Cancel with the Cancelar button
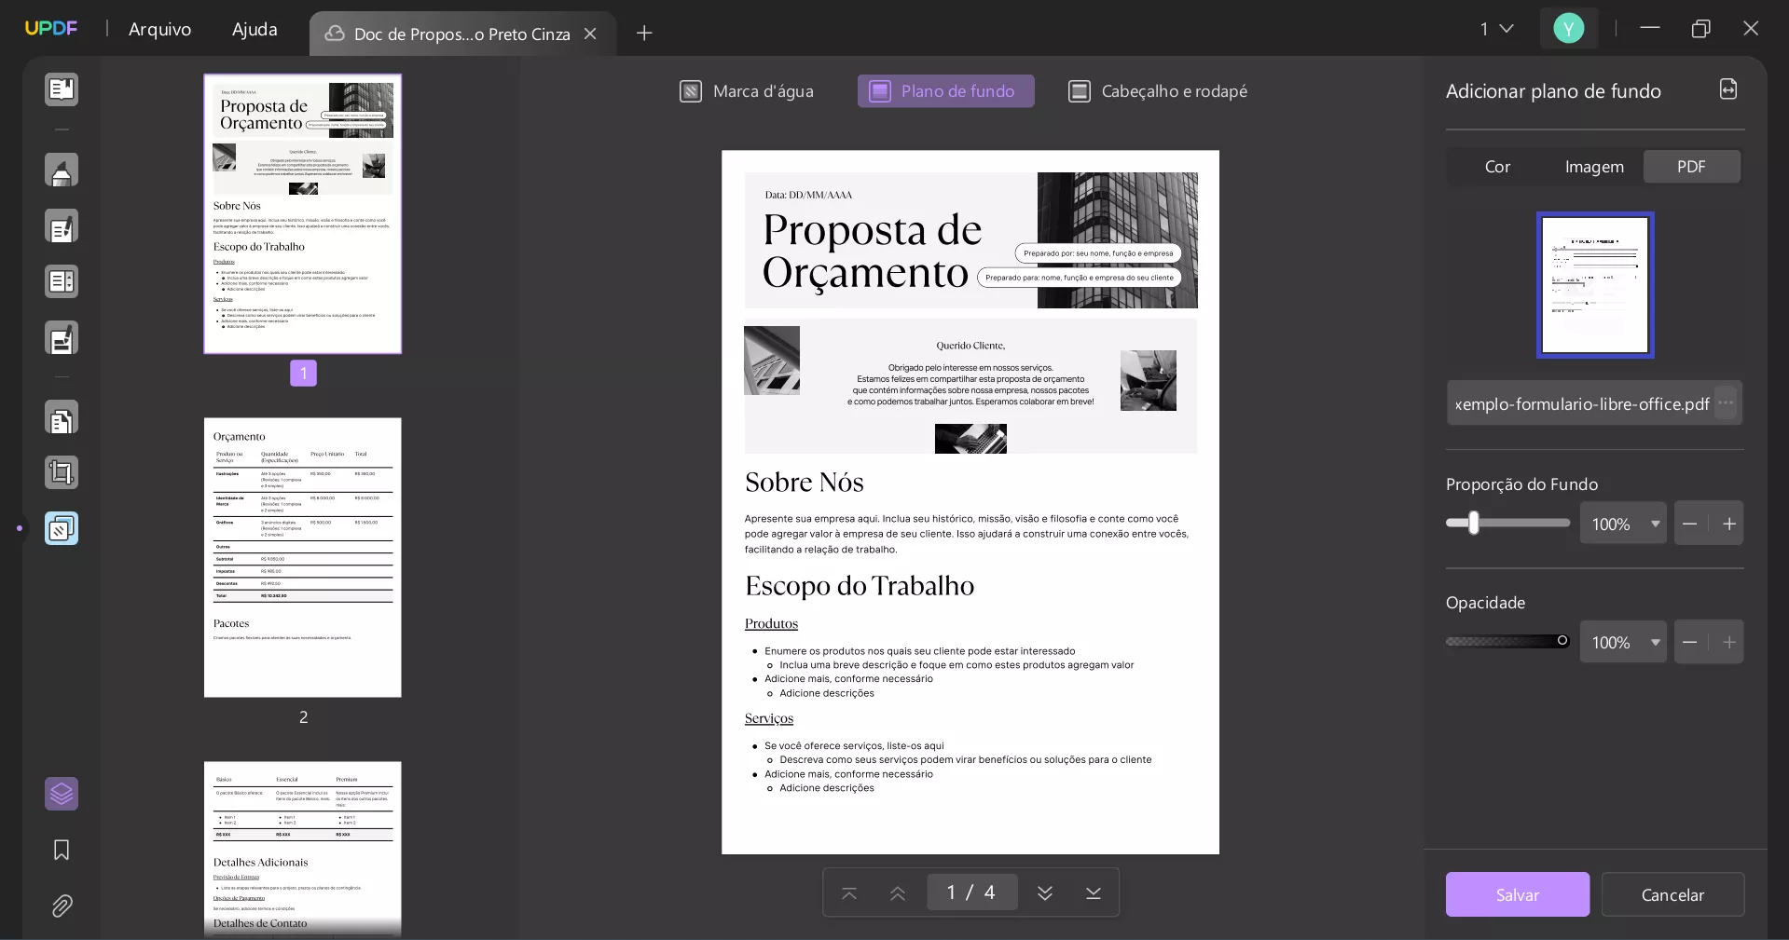Image resolution: width=1789 pixels, height=940 pixels. click(x=1672, y=894)
